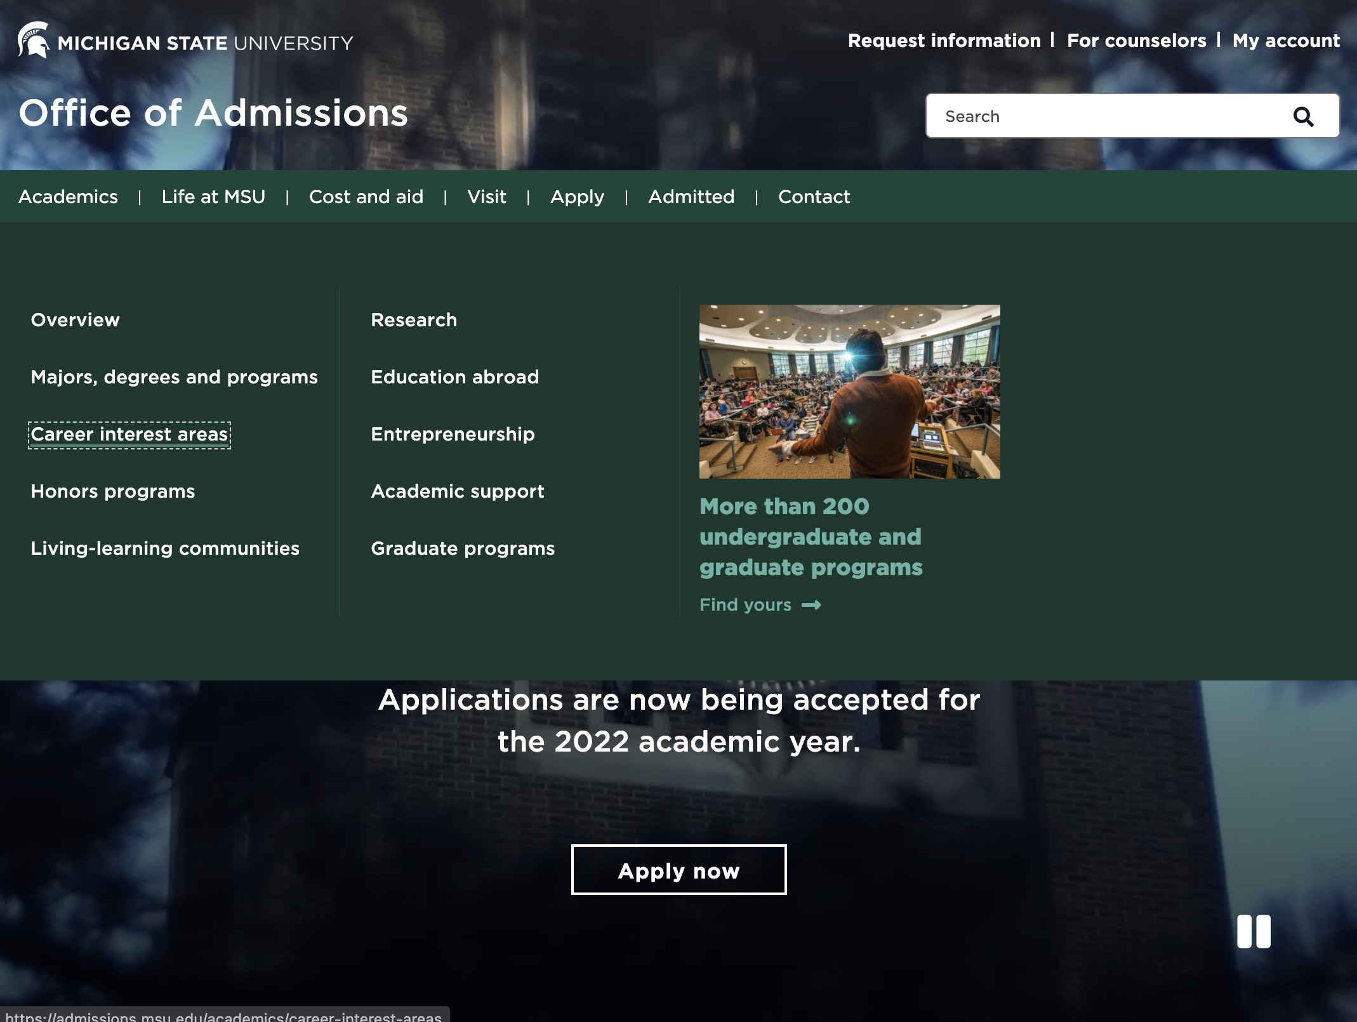The image size is (1357, 1022).
Task: Go to My account
Action: pos(1286,41)
